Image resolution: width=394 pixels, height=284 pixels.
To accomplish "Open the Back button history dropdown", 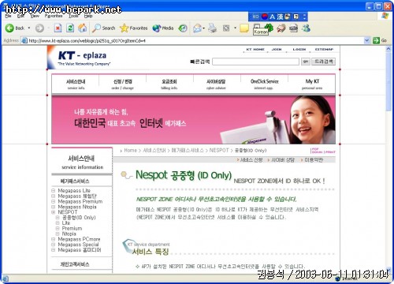I will [29, 28].
